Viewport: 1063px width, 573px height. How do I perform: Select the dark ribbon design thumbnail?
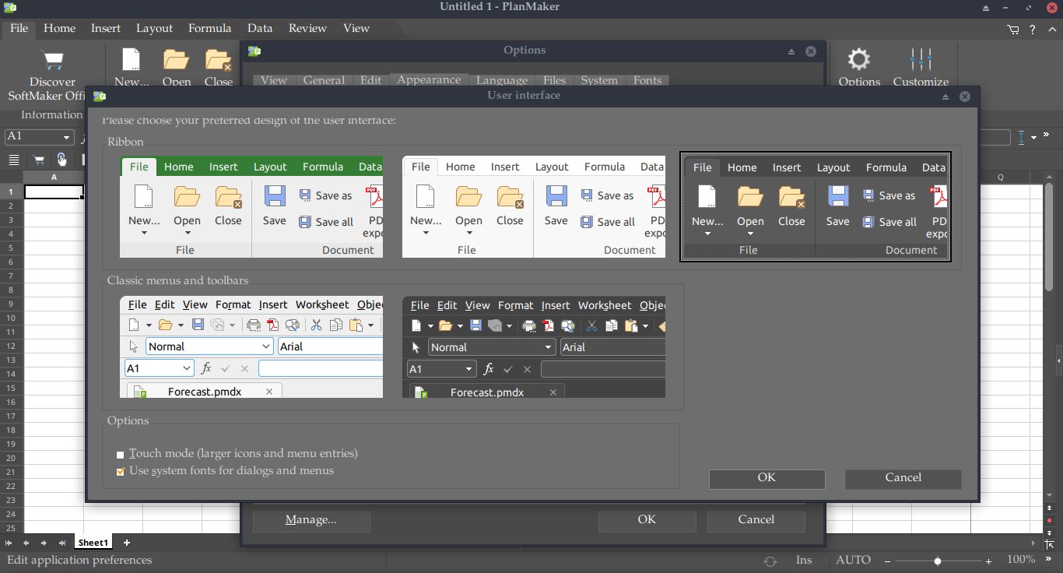(x=815, y=207)
